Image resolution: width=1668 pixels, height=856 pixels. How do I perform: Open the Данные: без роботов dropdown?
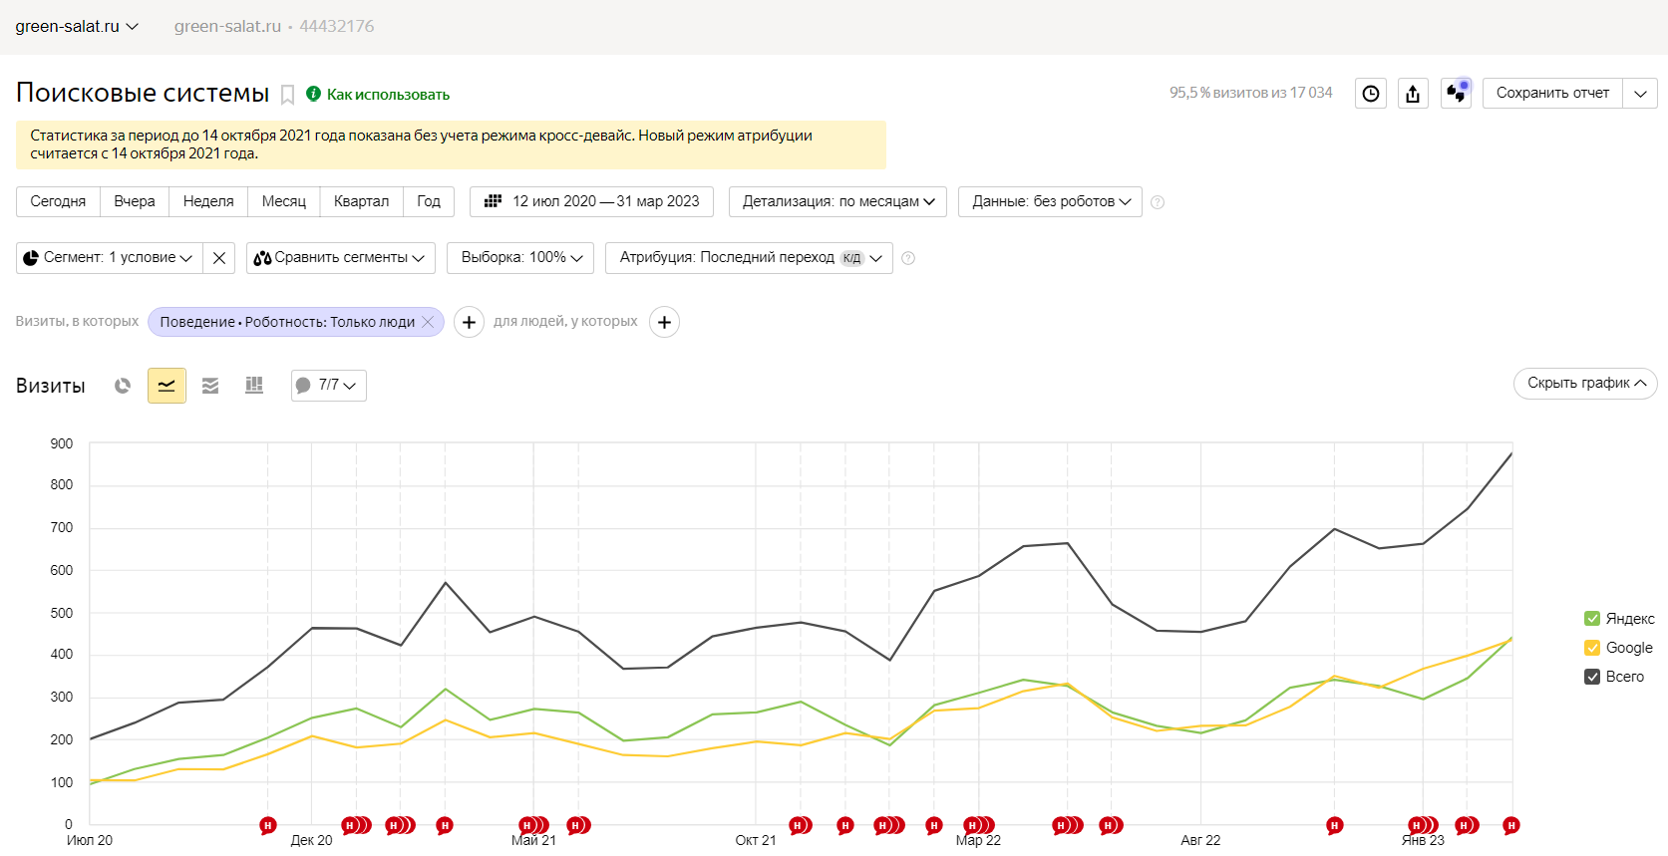click(1050, 201)
